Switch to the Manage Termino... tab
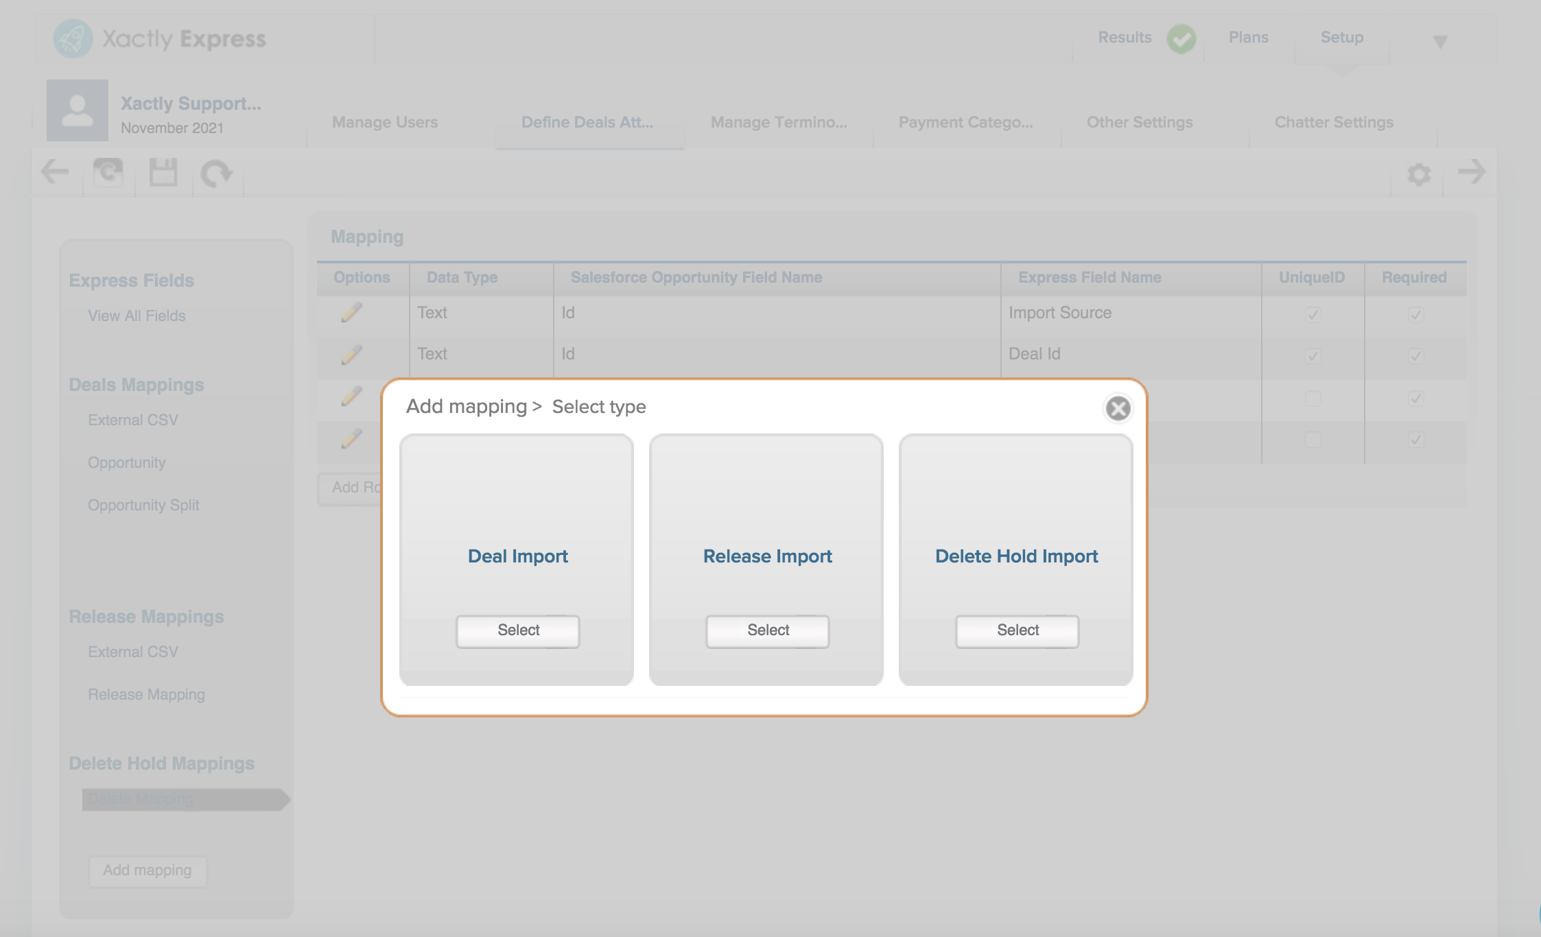The height and width of the screenshot is (937, 1541). tap(779, 122)
